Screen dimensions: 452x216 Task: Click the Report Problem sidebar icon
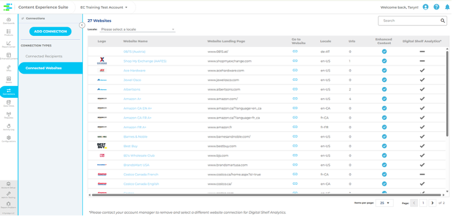[x=9, y=205]
